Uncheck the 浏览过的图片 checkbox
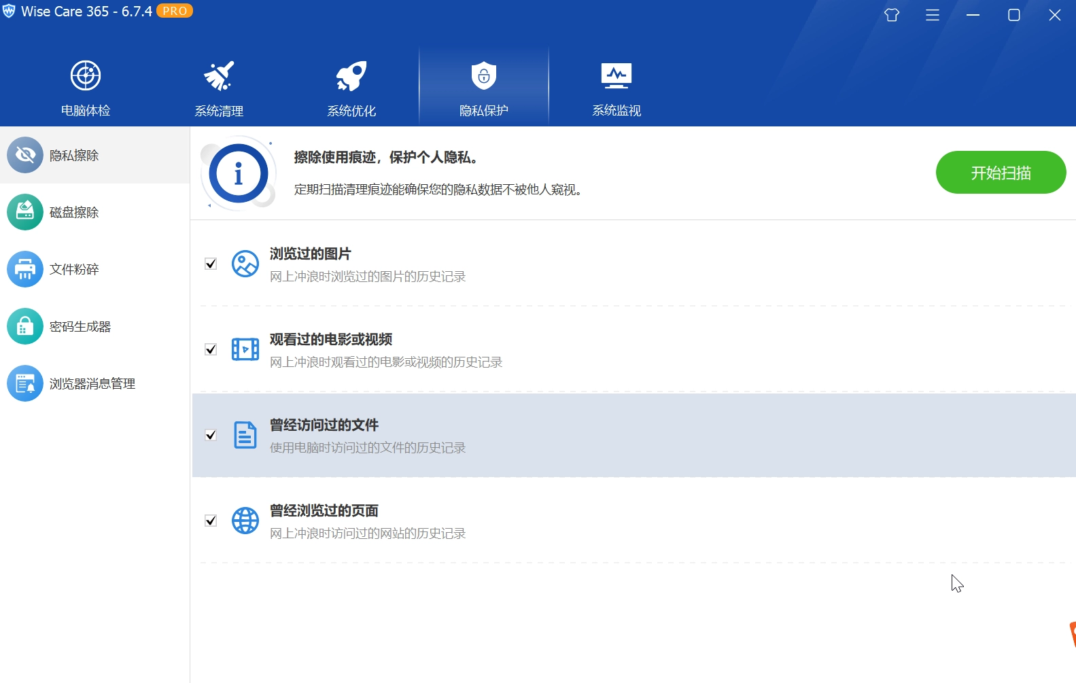Viewport: 1076px width, 683px height. click(211, 264)
